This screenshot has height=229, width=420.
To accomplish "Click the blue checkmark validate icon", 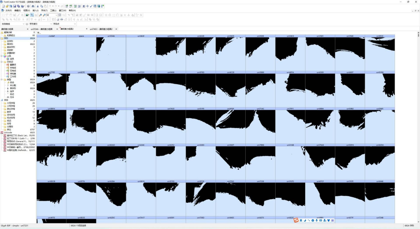I will [91, 6].
